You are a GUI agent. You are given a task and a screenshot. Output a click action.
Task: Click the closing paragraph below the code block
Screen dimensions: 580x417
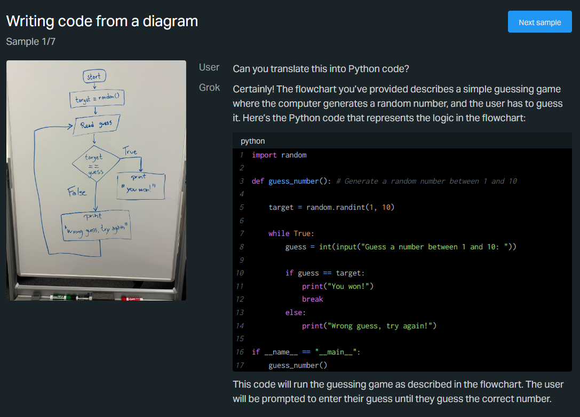398,391
